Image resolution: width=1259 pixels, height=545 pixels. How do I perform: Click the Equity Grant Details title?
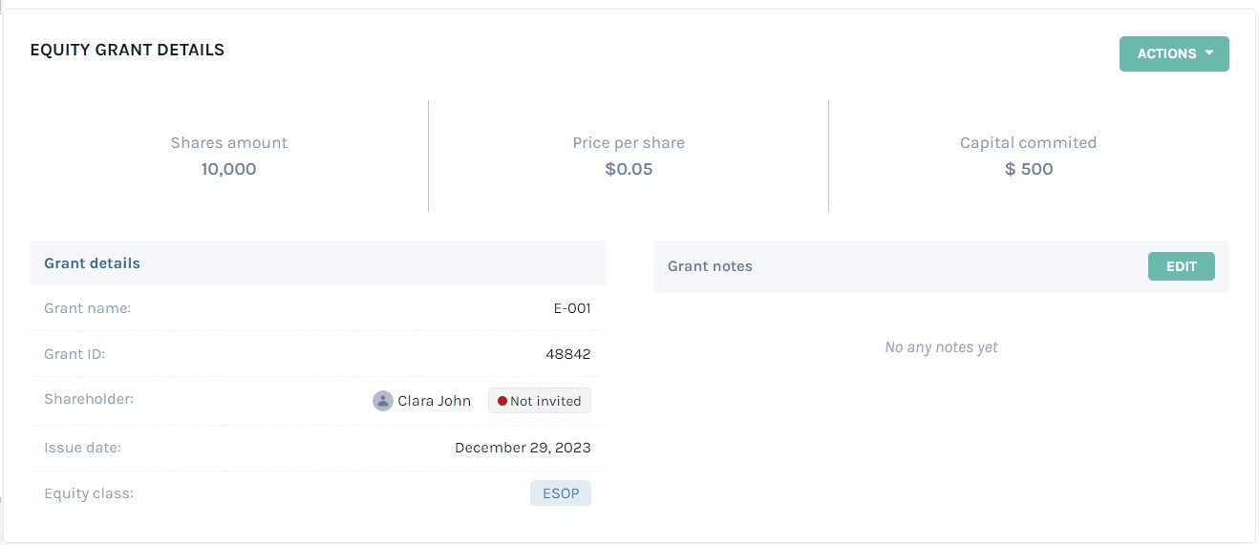127,50
